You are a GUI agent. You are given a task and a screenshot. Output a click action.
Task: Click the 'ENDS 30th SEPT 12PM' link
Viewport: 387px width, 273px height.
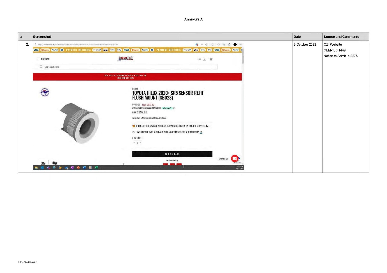coord(125,78)
